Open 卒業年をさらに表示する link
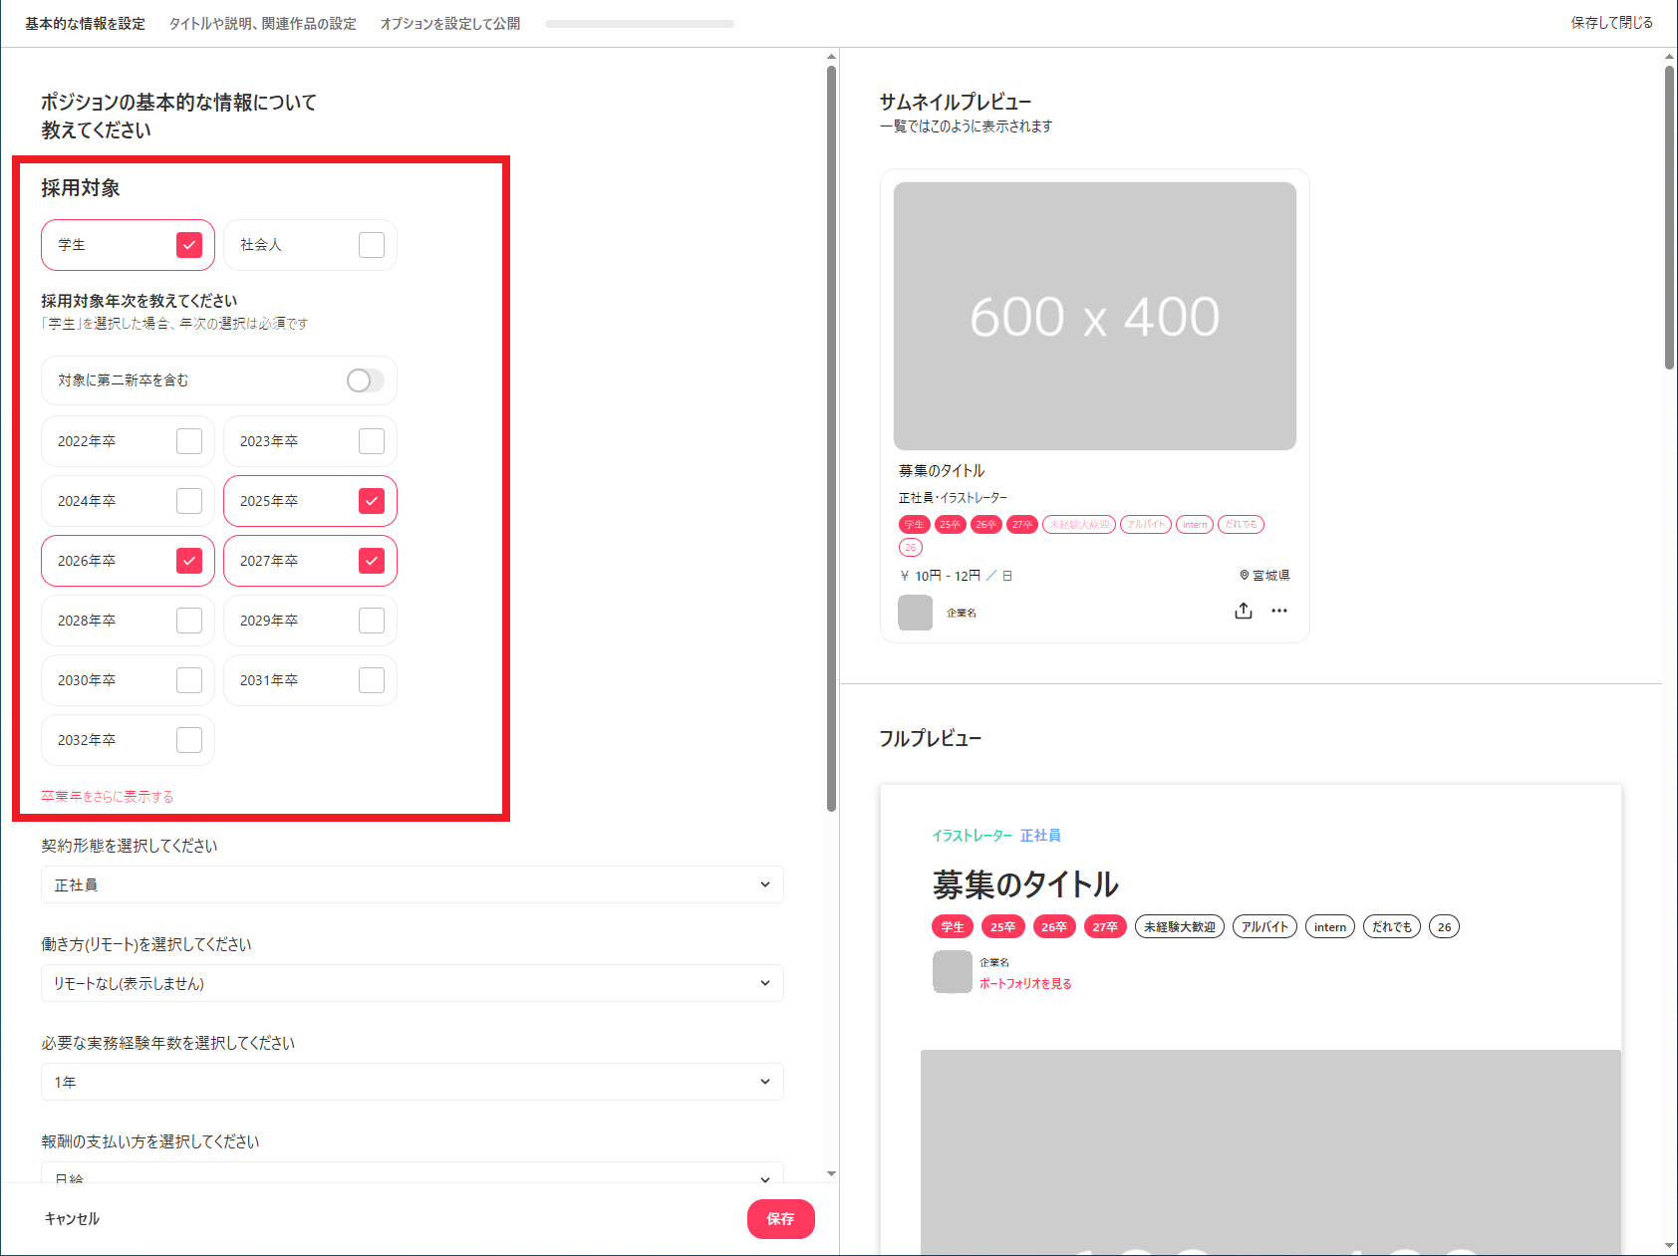 pos(107,795)
